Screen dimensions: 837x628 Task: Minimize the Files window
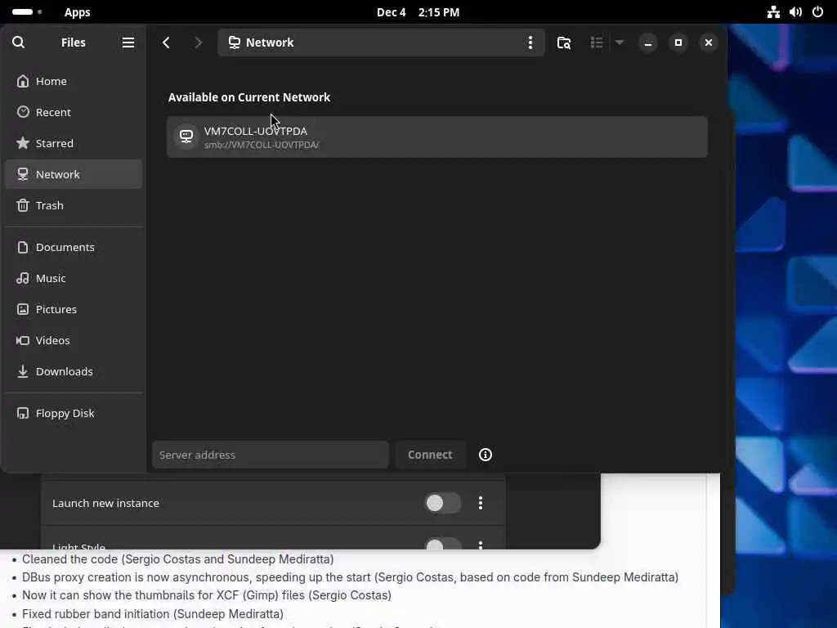[x=648, y=43]
